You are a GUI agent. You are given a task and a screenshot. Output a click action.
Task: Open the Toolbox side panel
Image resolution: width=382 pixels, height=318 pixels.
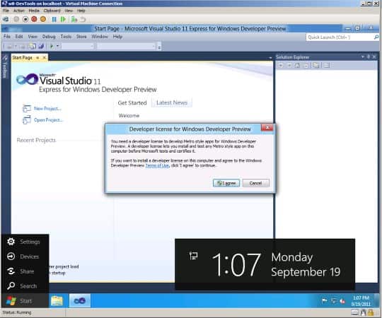tap(5, 66)
